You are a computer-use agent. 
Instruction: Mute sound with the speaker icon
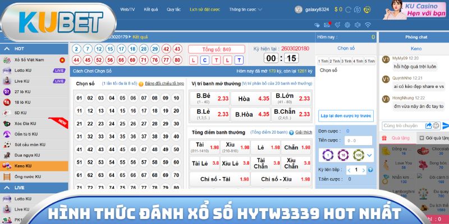358,25
